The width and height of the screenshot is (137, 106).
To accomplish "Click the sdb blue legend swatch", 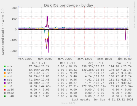I will pos(5,70).
